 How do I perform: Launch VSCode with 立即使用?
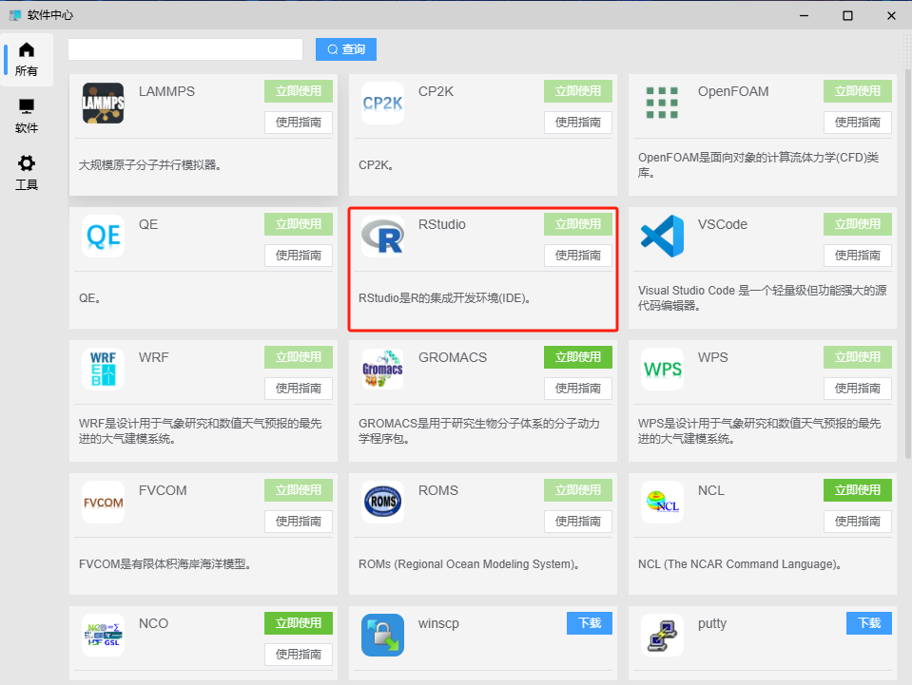pos(858,224)
